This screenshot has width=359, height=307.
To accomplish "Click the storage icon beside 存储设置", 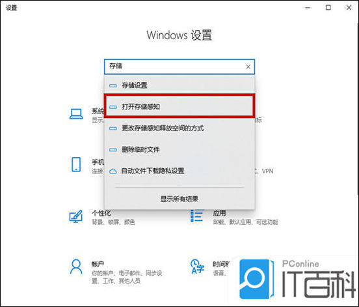I will coord(113,85).
